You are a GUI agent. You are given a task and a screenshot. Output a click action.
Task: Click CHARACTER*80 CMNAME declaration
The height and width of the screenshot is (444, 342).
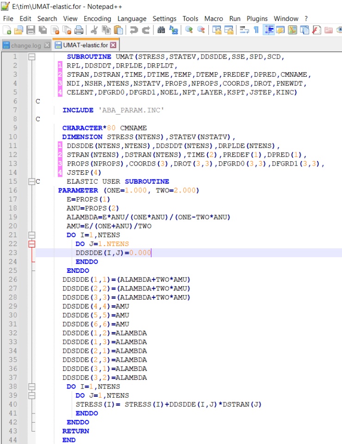pos(104,128)
